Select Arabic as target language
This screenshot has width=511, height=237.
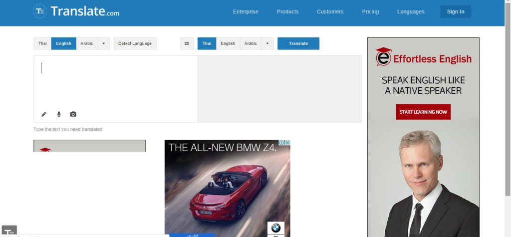[251, 43]
